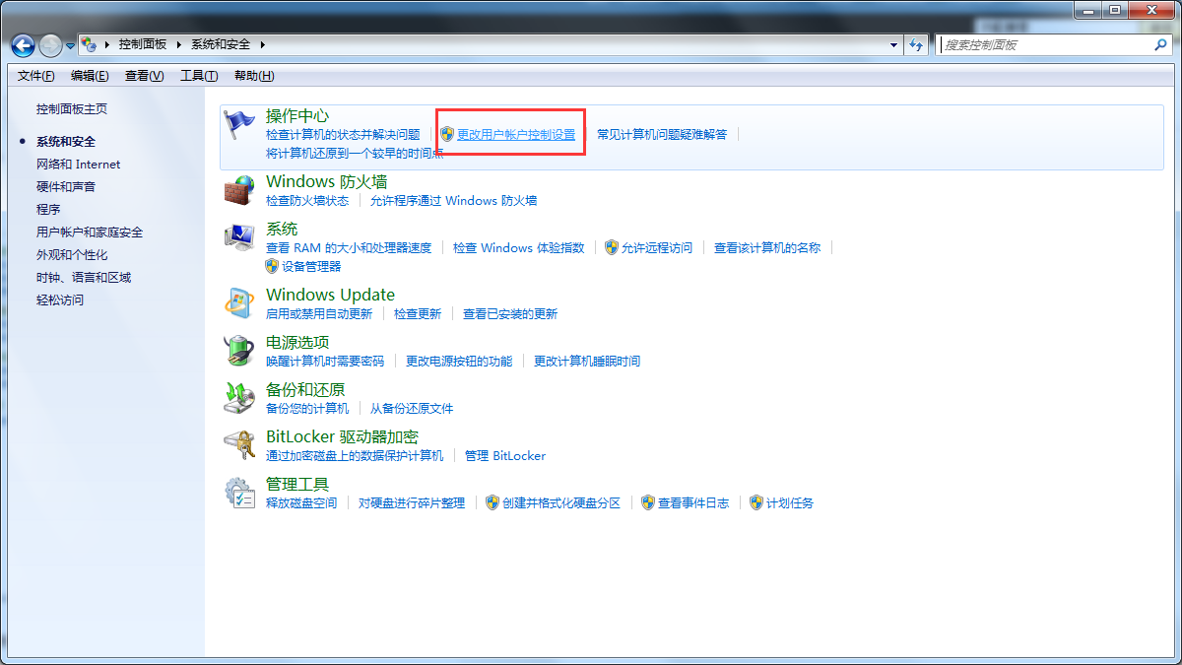Click the BitLocker key and lock icon

click(239, 445)
